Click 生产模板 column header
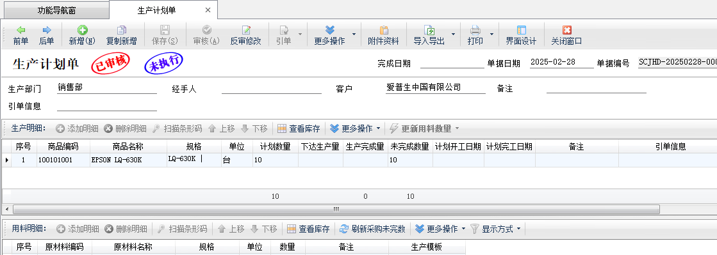This screenshot has height=255, width=717. tap(427, 247)
